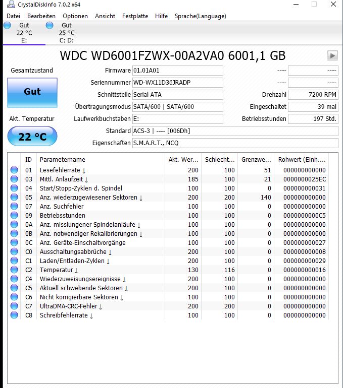Viewport: 343px width, 388px height.
Task: Open the Ansicht menu
Action: pos(105,16)
